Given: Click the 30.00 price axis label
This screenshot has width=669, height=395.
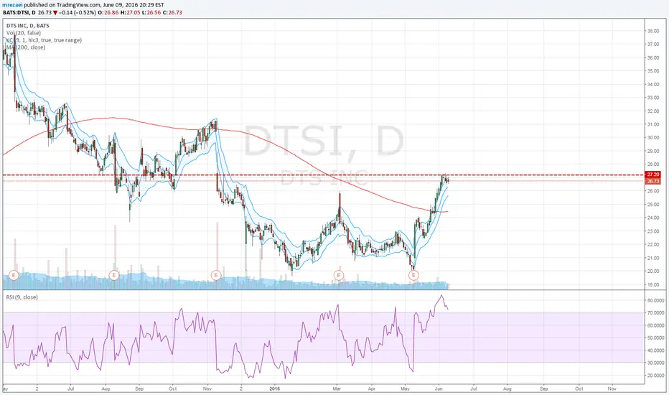Looking at the screenshot, I should coord(653,138).
